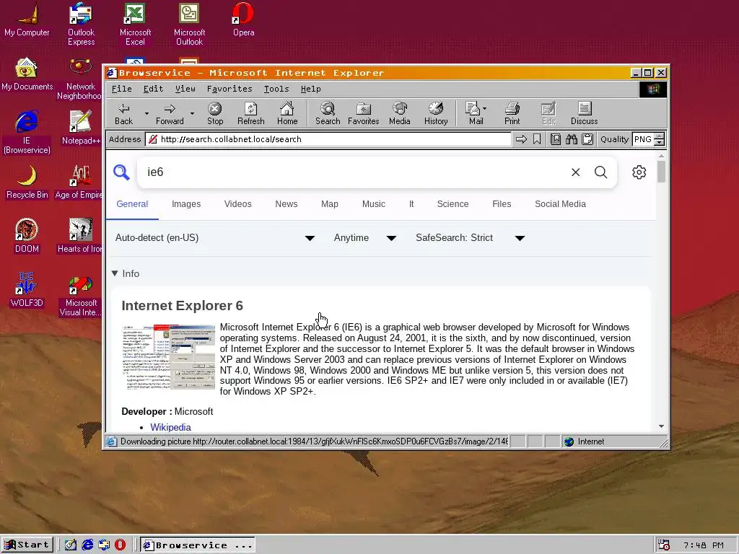Switch to the Social Media tab

coord(560,204)
